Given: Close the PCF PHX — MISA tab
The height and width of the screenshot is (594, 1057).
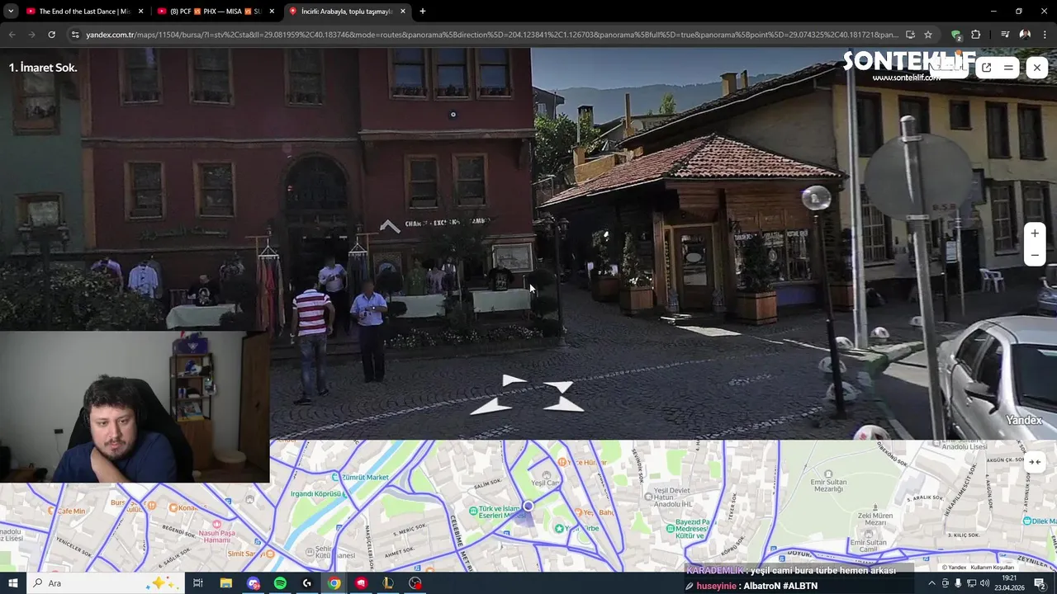Looking at the screenshot, I should pyautogui.click(x=272, y=12).
